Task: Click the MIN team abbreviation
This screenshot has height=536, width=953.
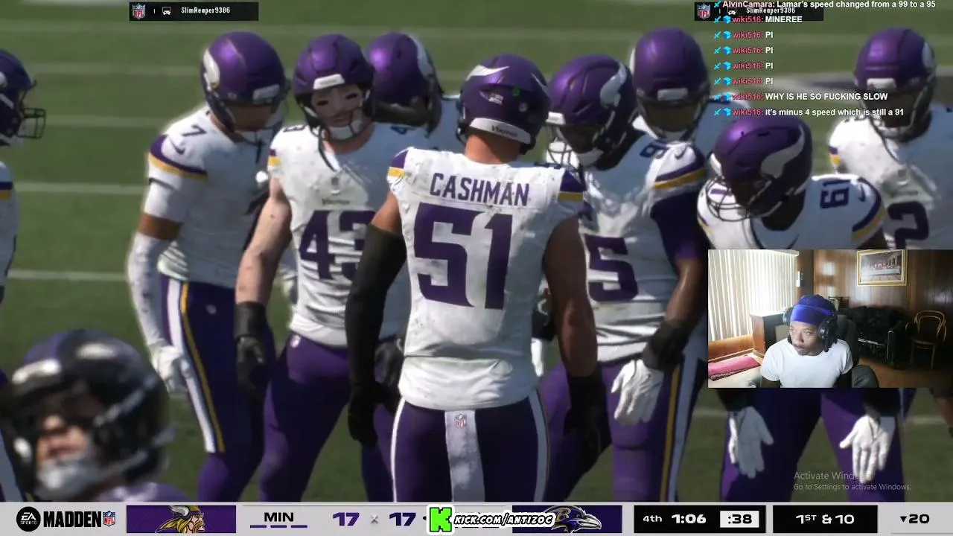Action: pos(278,517)
